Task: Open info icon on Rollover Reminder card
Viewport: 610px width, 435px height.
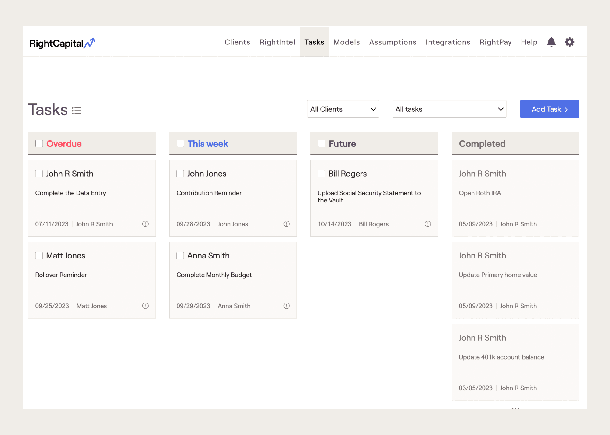Action: (145, 306)
